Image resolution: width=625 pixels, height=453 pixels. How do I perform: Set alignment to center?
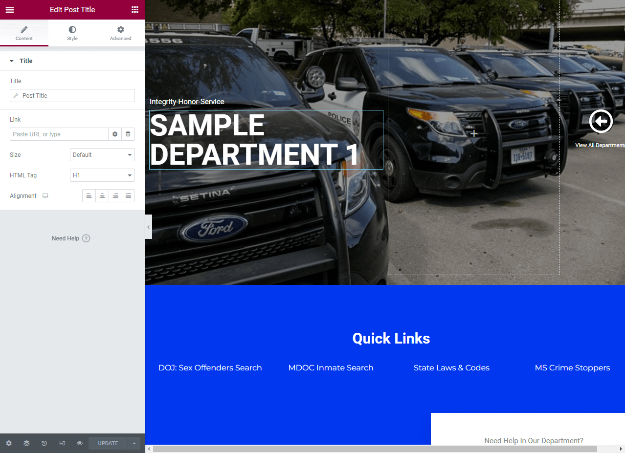tap(102, 196)
